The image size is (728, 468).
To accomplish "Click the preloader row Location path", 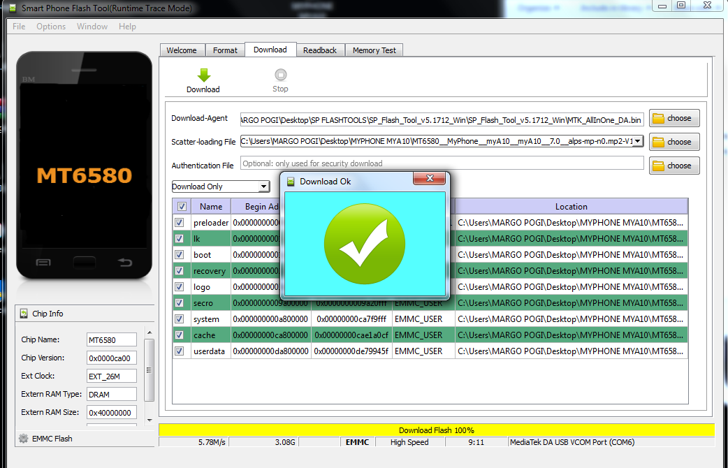I will point(571,222).
